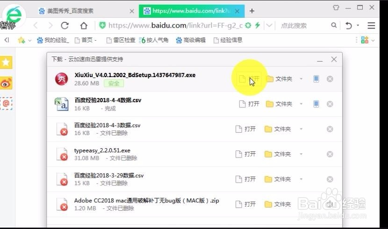Reload the page with refresh icon
This screenshot has height=229, width=388.
tap(65, 25)
